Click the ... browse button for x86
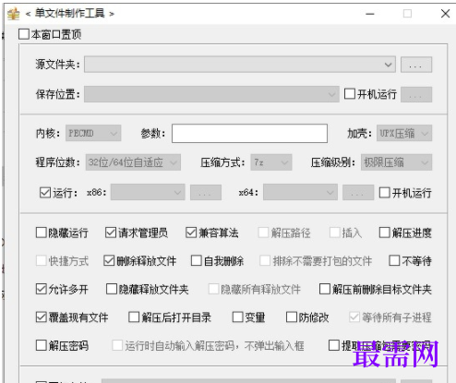456x383 pixels. (206, 193)
